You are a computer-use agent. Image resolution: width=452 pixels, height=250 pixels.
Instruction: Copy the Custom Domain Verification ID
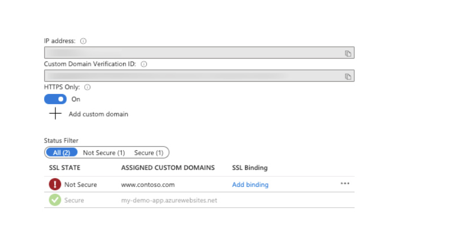(x=348, y=77)
